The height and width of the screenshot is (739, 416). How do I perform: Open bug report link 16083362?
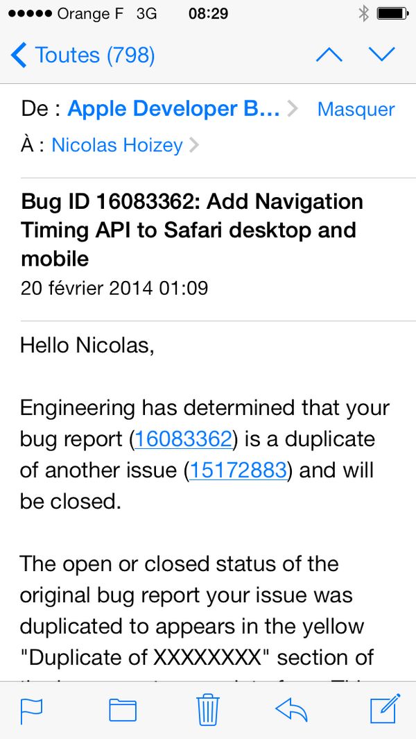[x=182, y=439]
